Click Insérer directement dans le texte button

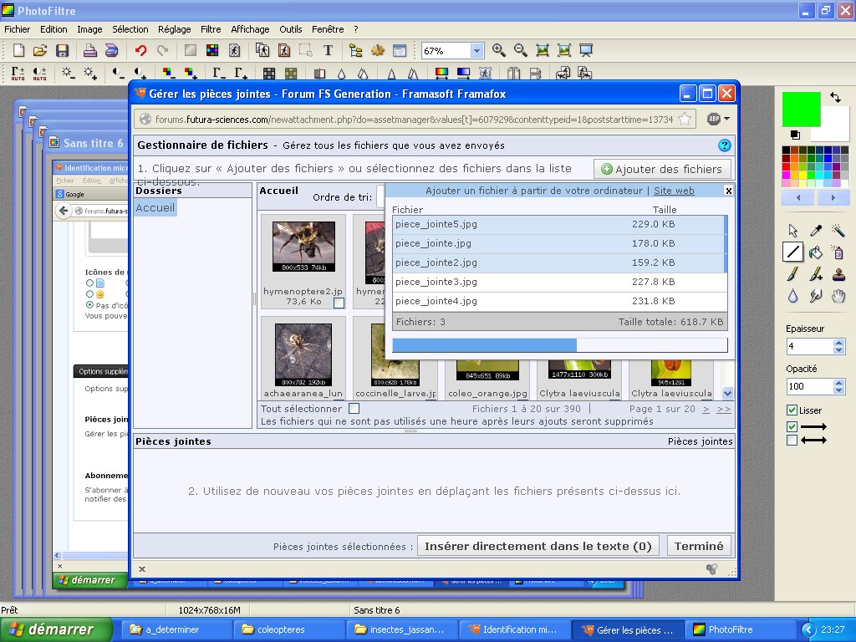coord(538,546)
